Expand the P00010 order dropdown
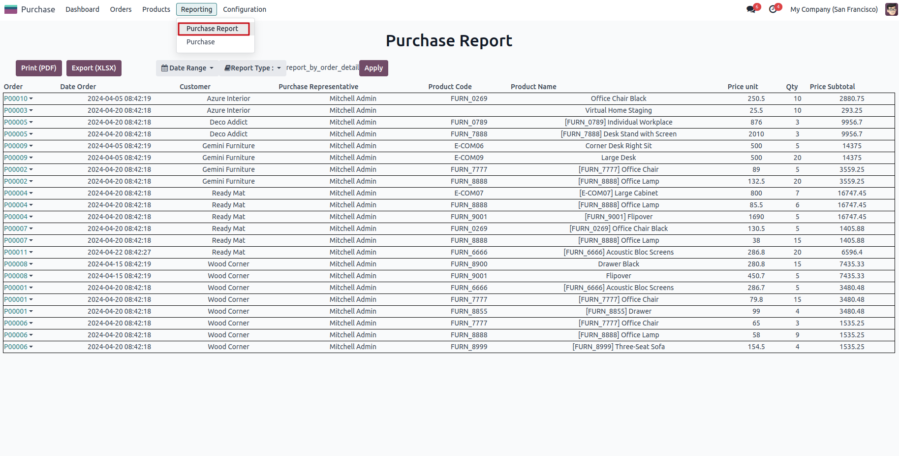Viewport: 899px width, 456px height. point(31,98)
